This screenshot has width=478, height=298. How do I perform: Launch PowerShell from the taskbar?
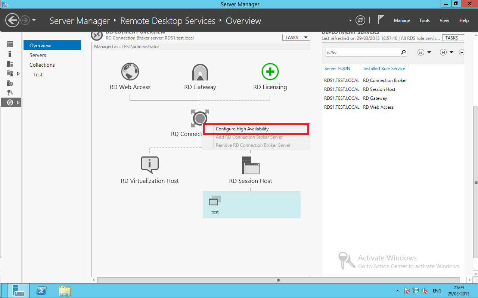(x=41, y=291)
